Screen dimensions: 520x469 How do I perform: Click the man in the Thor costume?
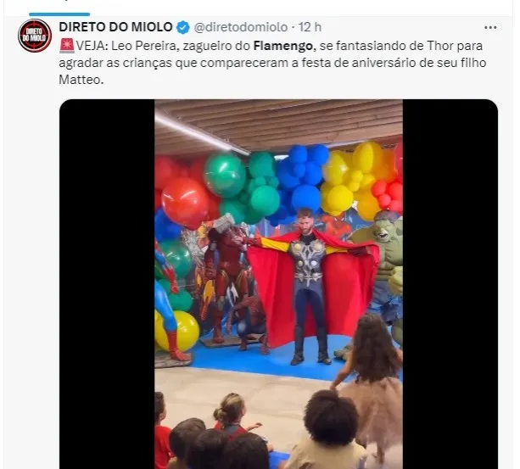click(x=307, y=285)
